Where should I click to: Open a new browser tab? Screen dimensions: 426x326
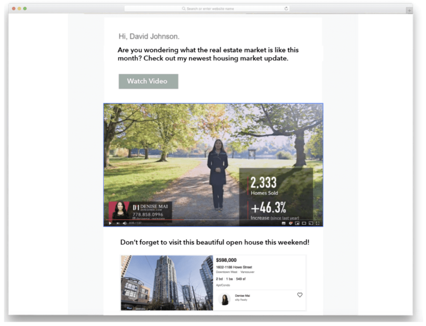click(409, 11)
